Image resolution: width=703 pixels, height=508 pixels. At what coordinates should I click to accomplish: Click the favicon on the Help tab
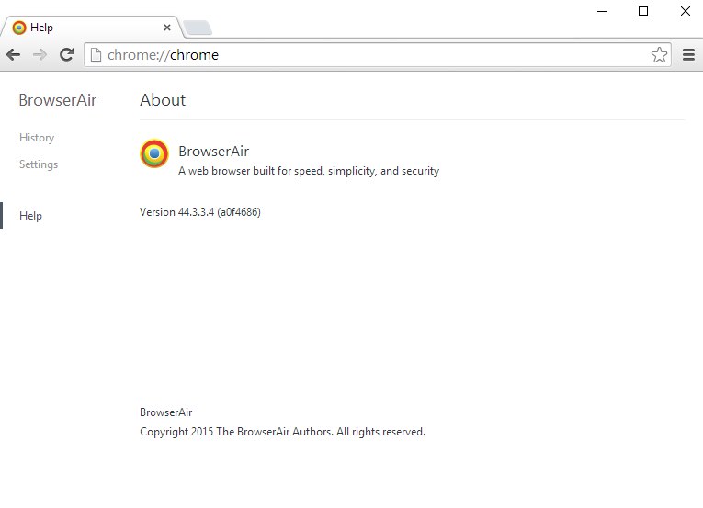19,28
